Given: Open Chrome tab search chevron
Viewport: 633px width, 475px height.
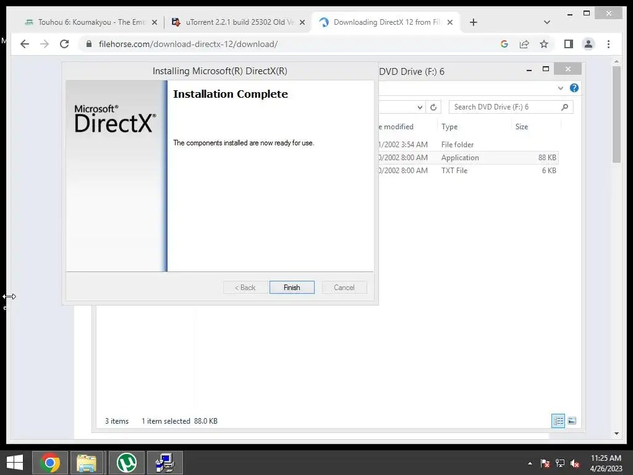Looking at the screenshot, I should tap(547, 22).
